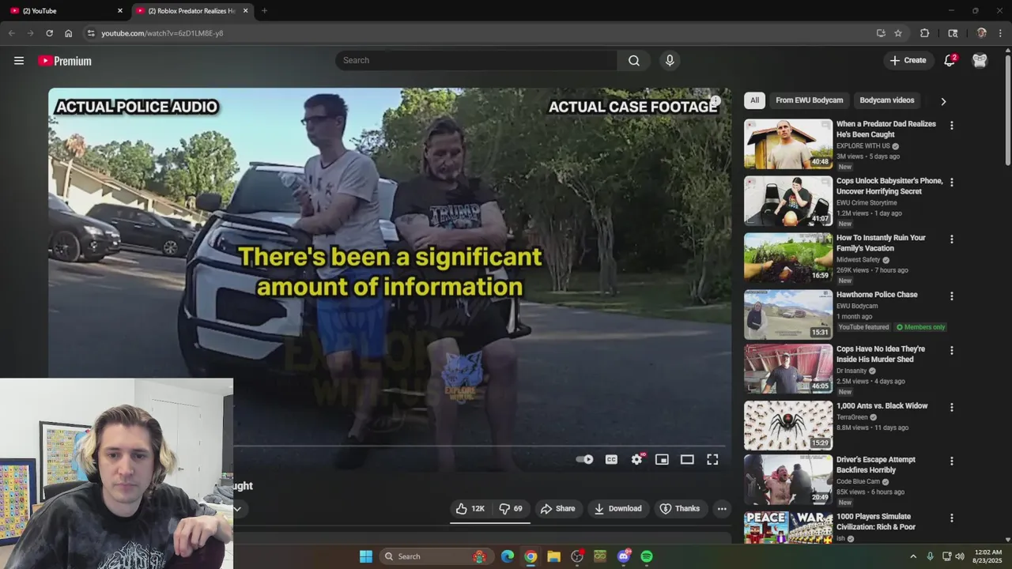Click the Thanks button

coord(680,508)
